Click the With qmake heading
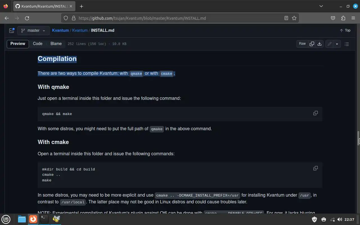This screenshot has height=225, width=360. (53, 87)
